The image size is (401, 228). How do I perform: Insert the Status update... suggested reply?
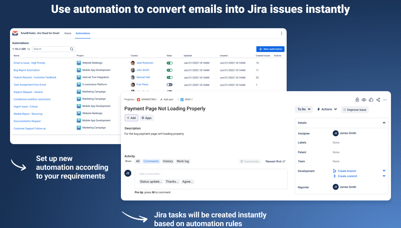pos(151,182)
